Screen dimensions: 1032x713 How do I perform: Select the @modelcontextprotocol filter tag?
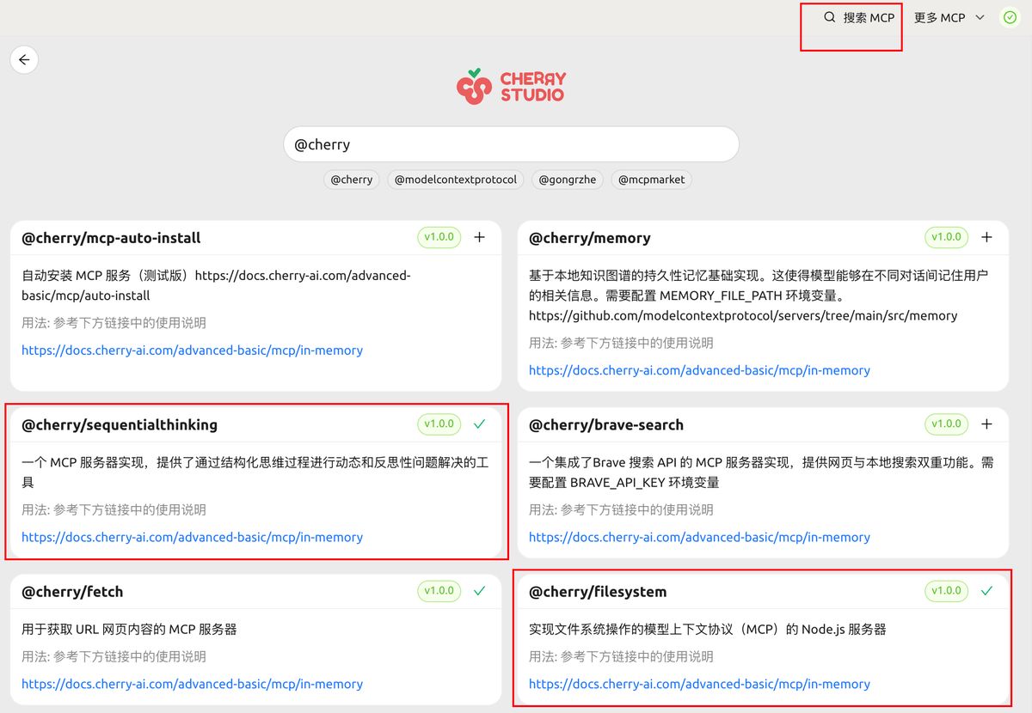click(456, 180)
